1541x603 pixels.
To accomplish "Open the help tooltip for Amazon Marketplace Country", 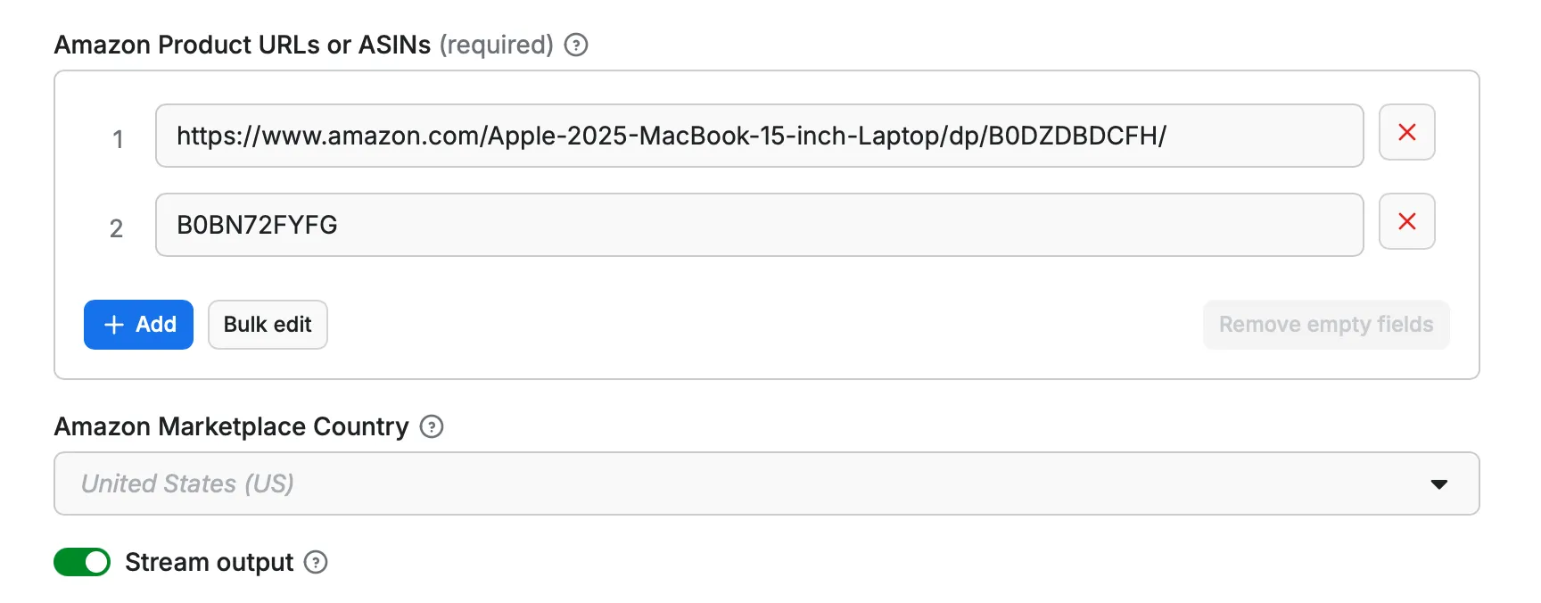I will click(x=433, y=427).
